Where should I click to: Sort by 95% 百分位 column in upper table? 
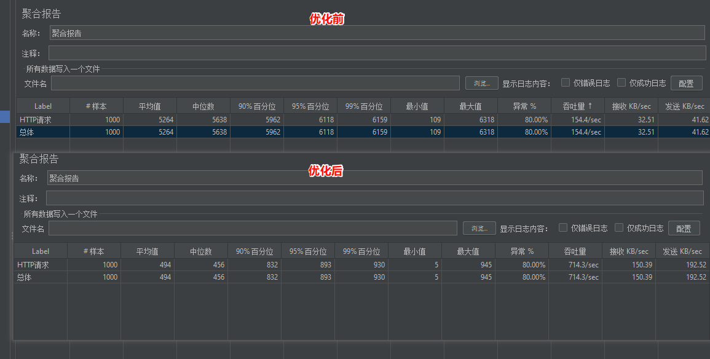(x=310, y=106)
